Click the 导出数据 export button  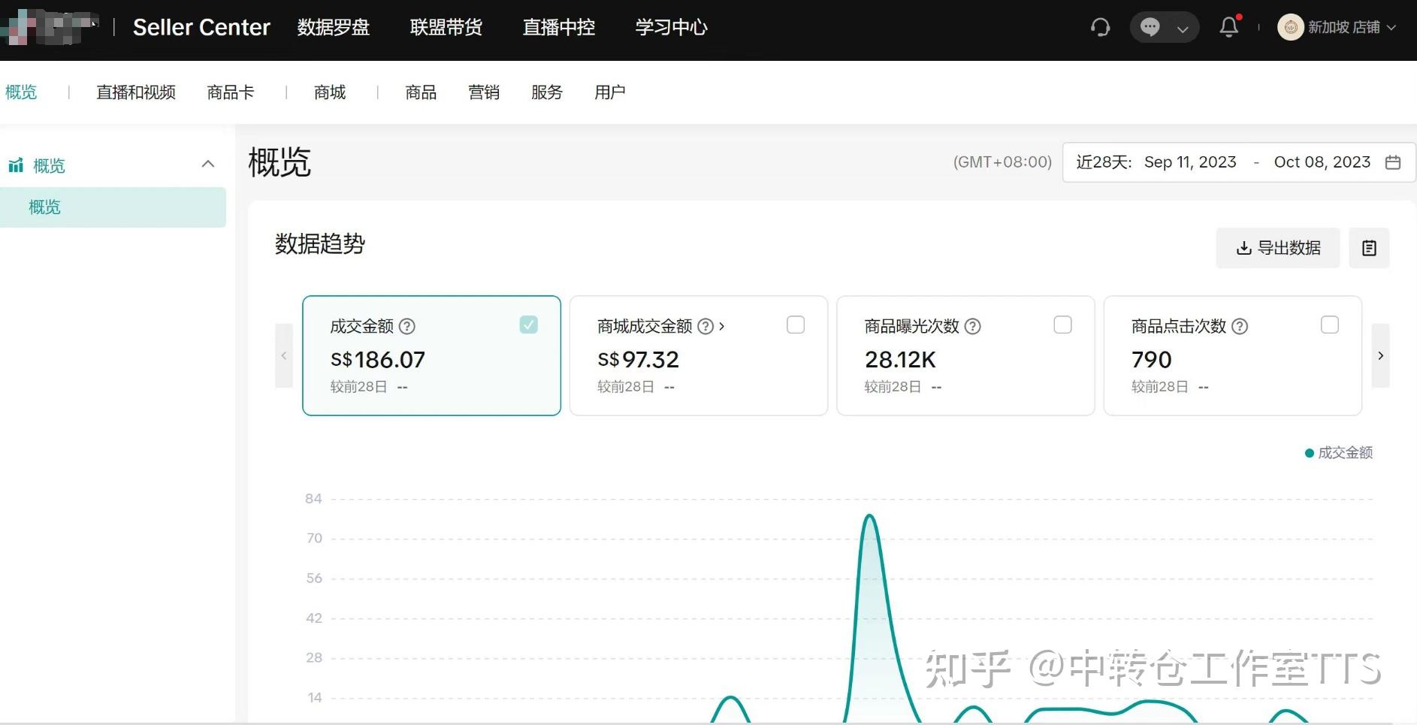click(1278, 248)
